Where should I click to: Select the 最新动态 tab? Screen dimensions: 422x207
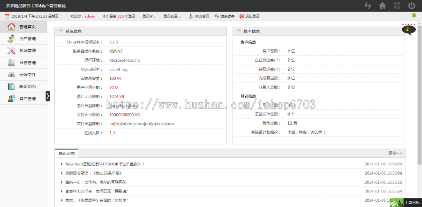click(x=67, y=153)
